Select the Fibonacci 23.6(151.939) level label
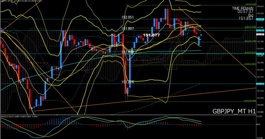 point(250,27)
